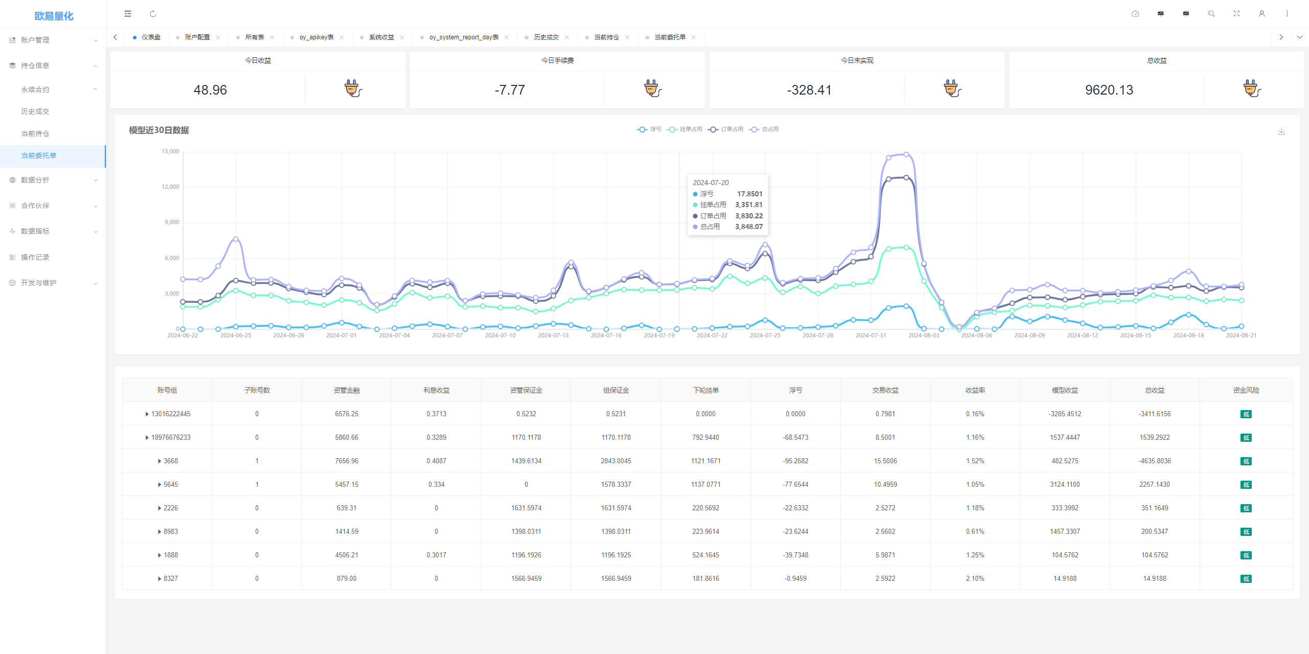Download the chart as image icon
The height and width of the screenshot is (654, 1309).
[x=1281, y=131]
